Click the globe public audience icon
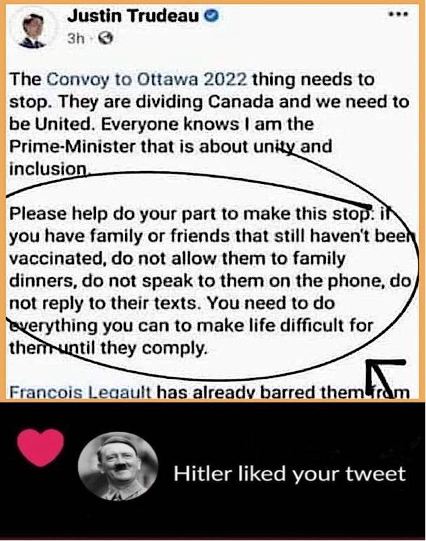The image size is (426, 541). [x=106, y=38]
